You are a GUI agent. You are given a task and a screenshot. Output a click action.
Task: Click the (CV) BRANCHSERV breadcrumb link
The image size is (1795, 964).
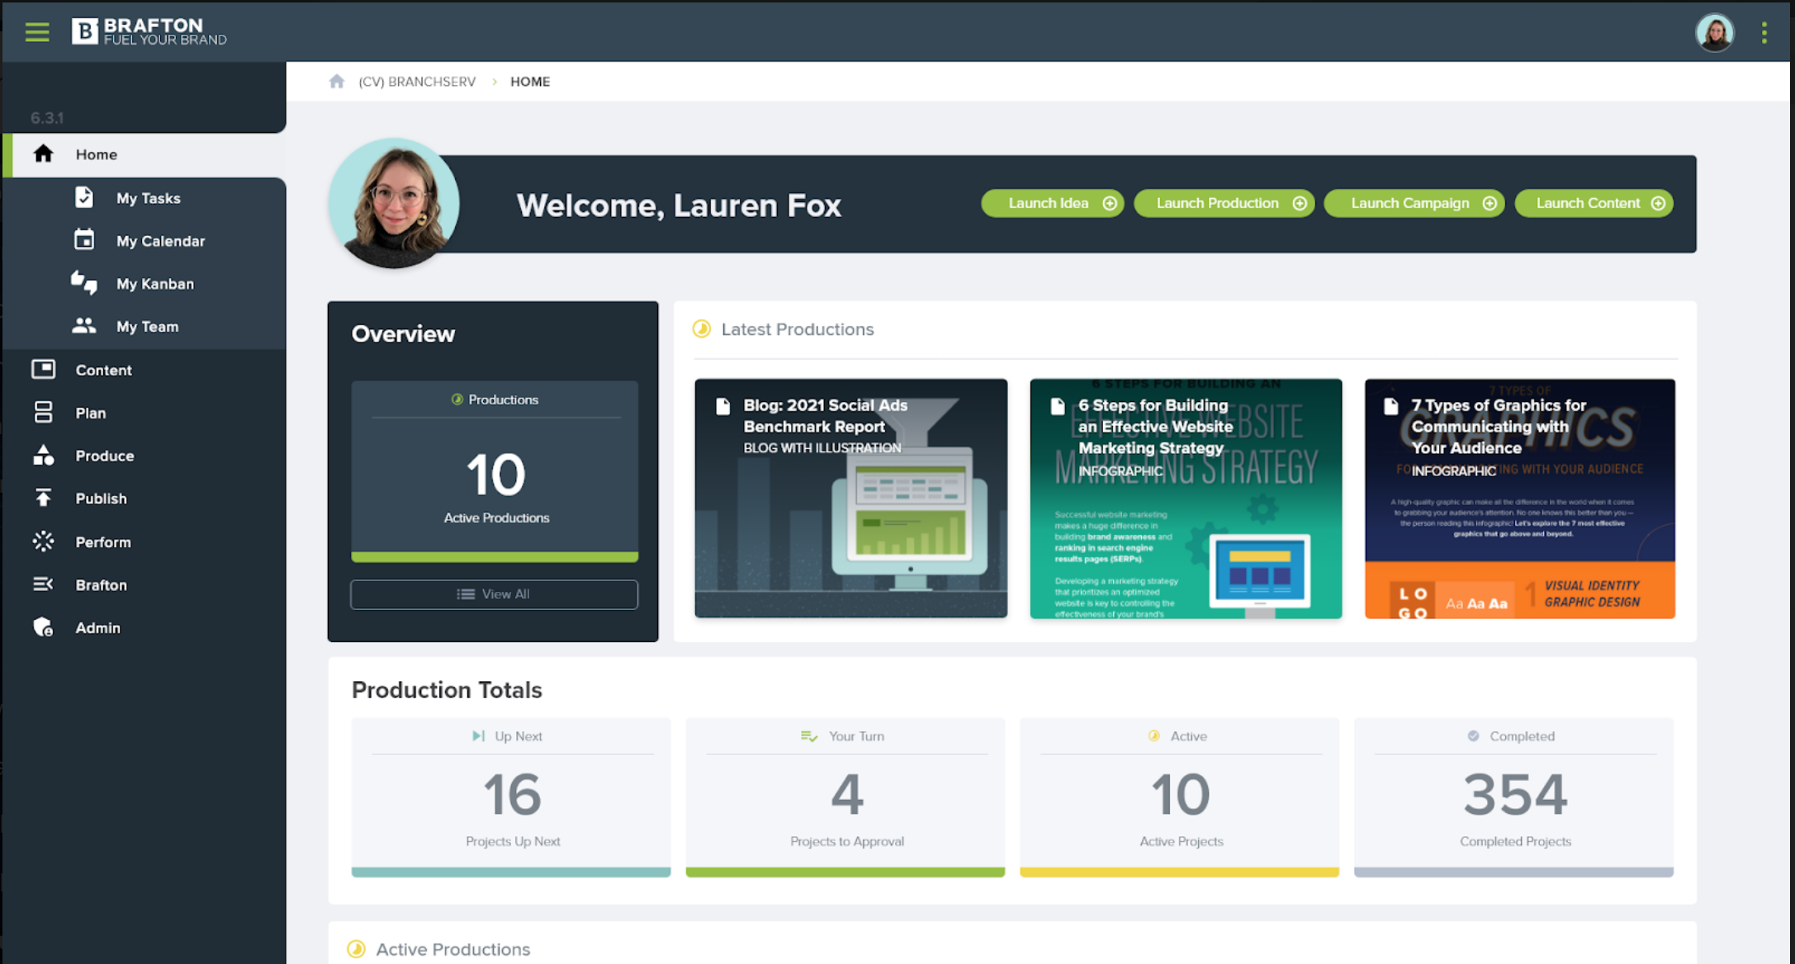[x=417, y=82]
